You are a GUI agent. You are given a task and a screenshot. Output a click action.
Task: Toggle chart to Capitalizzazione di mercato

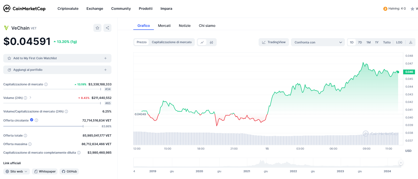[172, 42]
